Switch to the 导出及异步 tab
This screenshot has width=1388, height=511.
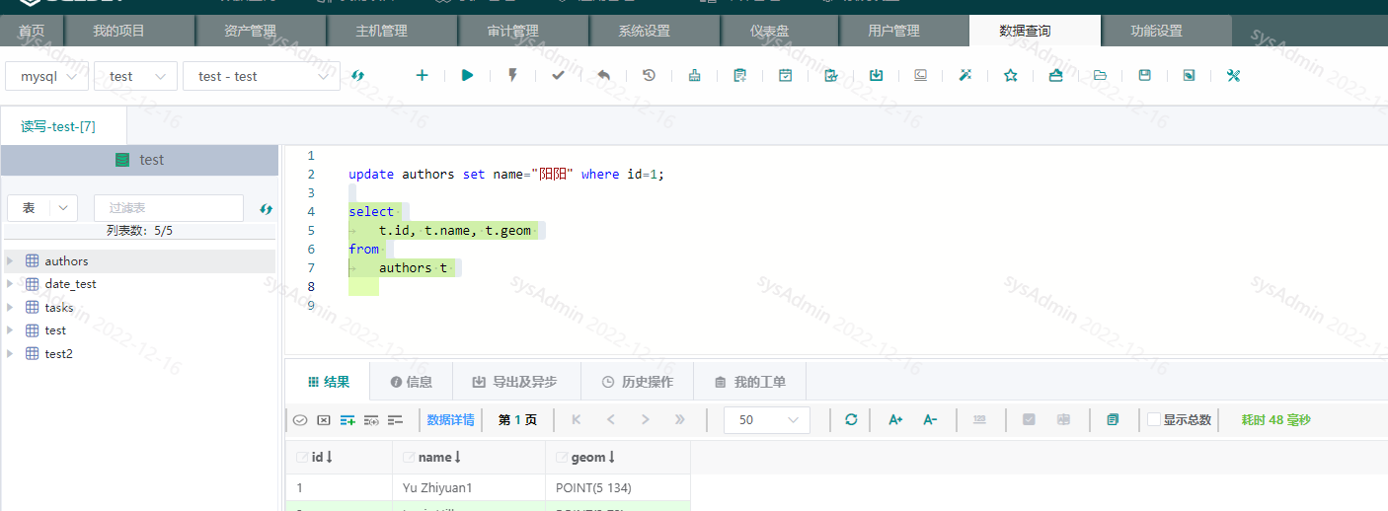(x=514, y=382)
